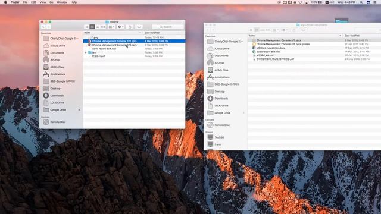The height and width of the screenshot is (214, 381).
Task: Open the Action gear menu in rename window
Action: (121, 27)
